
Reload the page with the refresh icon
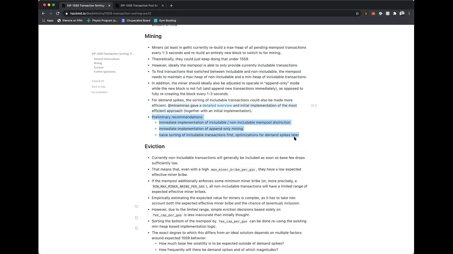point(58,13)
